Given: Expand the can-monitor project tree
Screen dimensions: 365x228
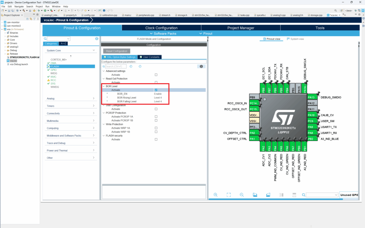Looking at the screenshot, I should tap(2, 22).
